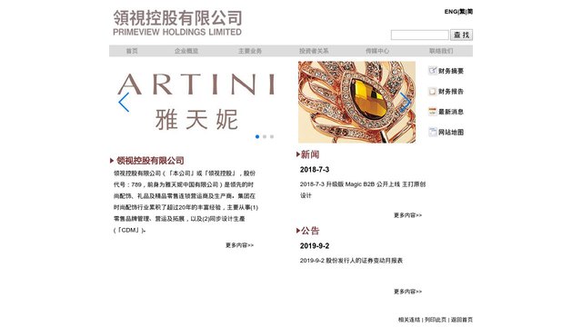Open 更多内容>> under 新闻
Image resolution: width=582 pixels, height=327 pixels.
pos(407,215)
